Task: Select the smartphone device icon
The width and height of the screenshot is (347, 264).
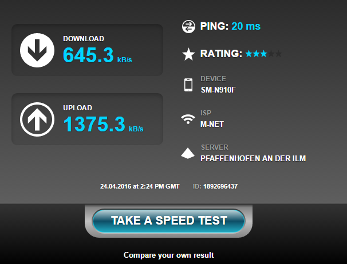Action: tap(188, 85)
